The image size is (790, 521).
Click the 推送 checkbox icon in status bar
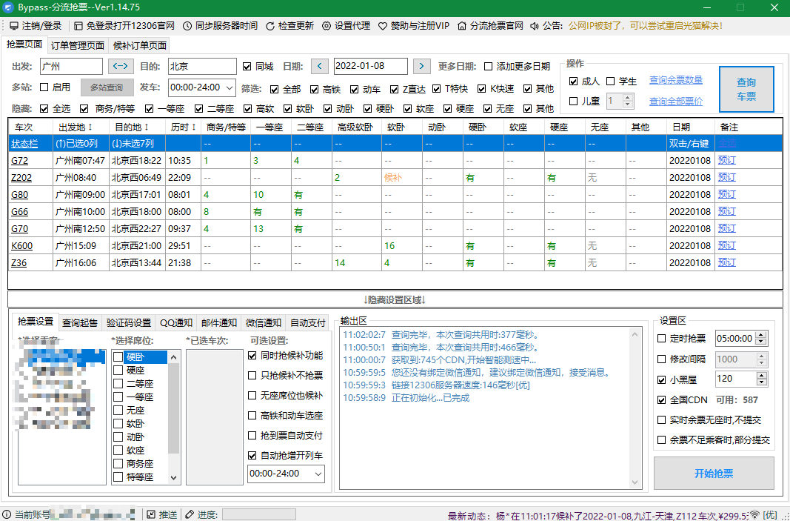[151, 514]
